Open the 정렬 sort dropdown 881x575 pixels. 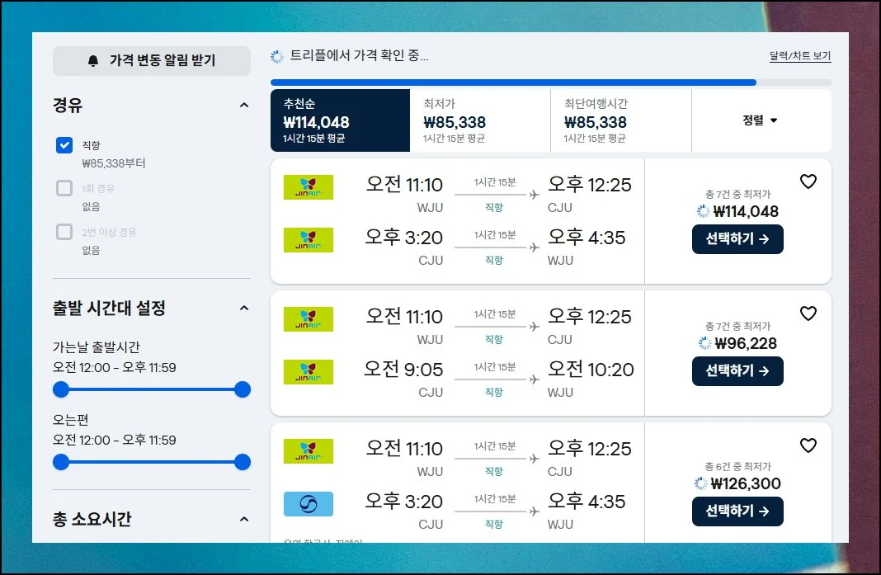760,120
